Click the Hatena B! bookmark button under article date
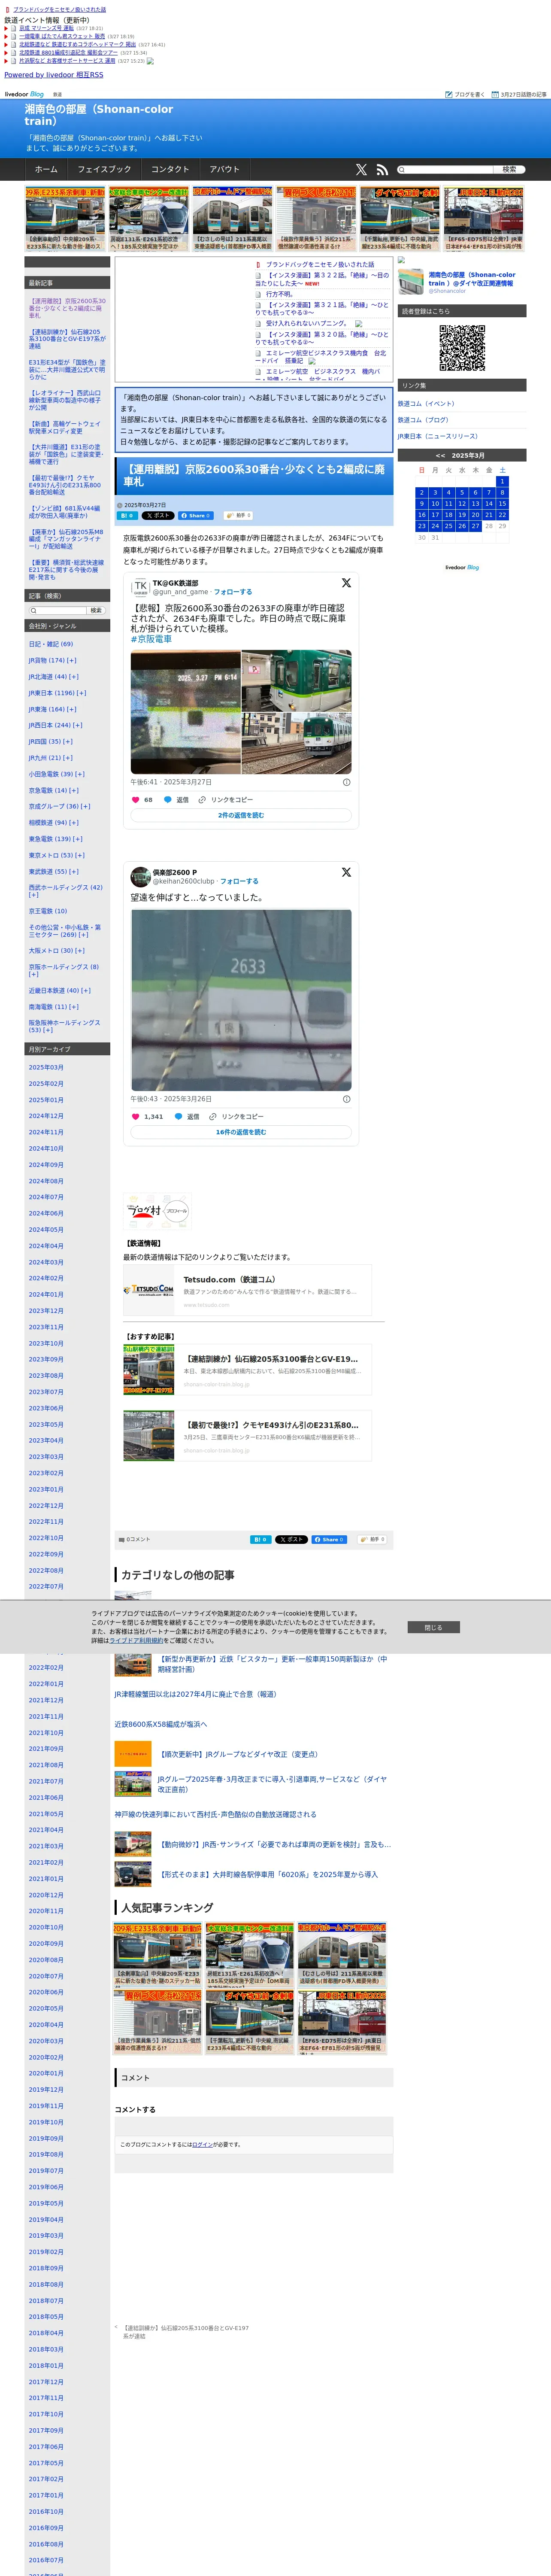 127,516
